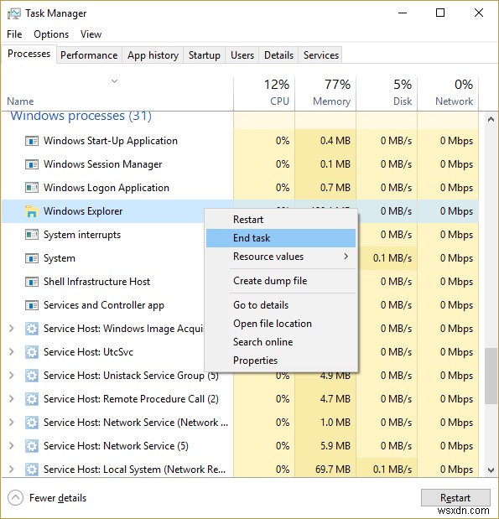The width and height of the screenshot is (499, 519).
Task: Click the icon beside the System process
Action: 32,258
